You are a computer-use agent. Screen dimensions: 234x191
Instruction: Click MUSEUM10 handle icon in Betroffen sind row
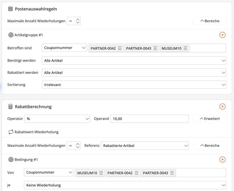pos(185,48)
